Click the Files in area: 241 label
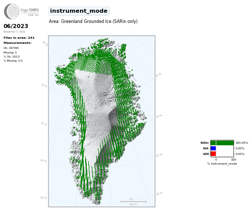The width and height of the screenshot is (251, 209). [19, 38]
